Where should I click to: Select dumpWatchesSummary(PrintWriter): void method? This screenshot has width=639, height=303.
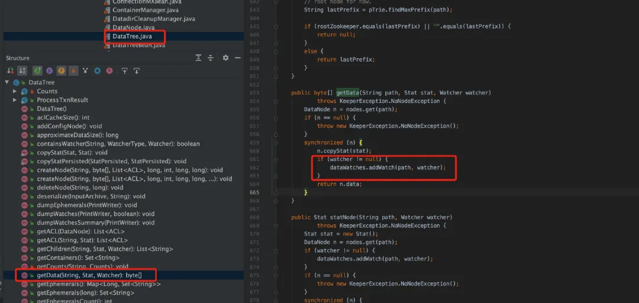point(96,223)
